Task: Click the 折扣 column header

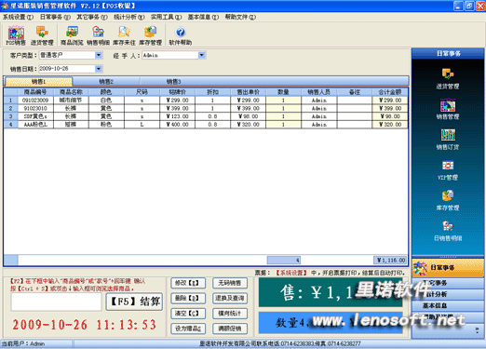Action: tap(212, 92)
